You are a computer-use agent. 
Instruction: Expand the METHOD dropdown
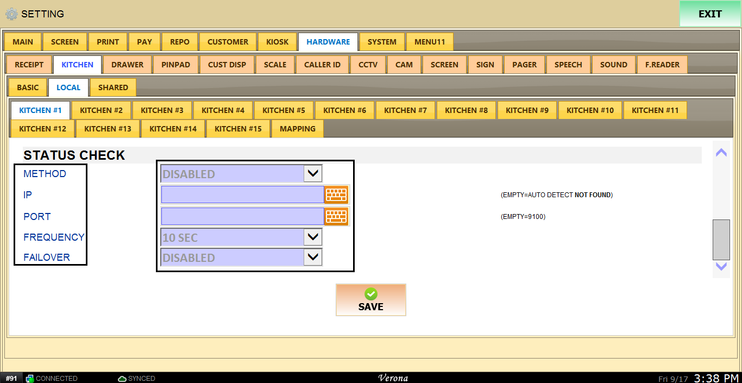click(x=313, y=174)
